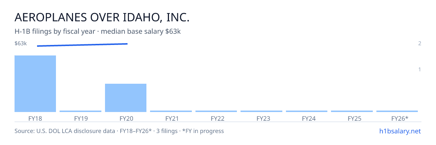The image size is (436, 145).
Task: Click the FY26* axis label
Action: [400, 118]
